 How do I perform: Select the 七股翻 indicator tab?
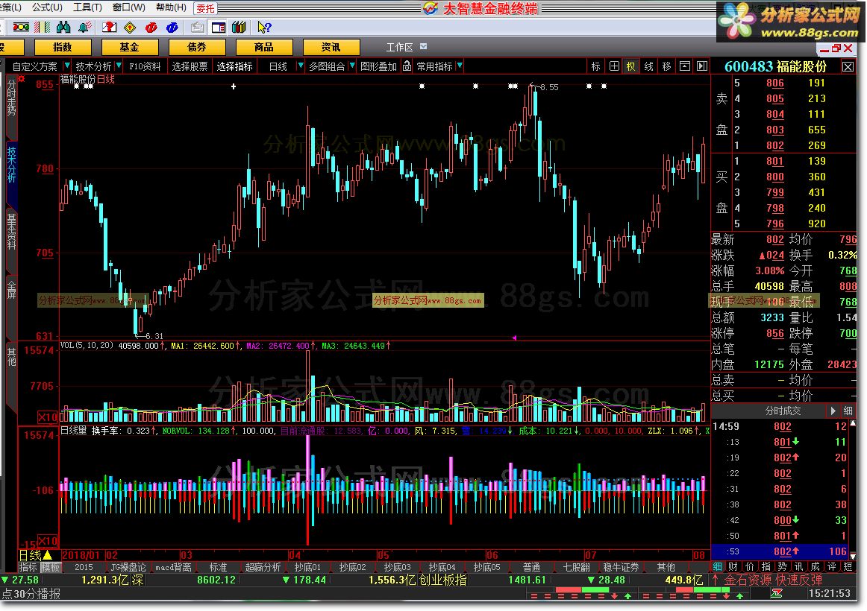pyautogui.click(x=576, y=567)
